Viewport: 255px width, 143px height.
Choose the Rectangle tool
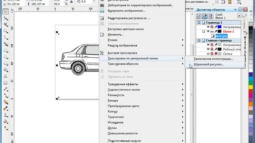click(x=6, y=50)
